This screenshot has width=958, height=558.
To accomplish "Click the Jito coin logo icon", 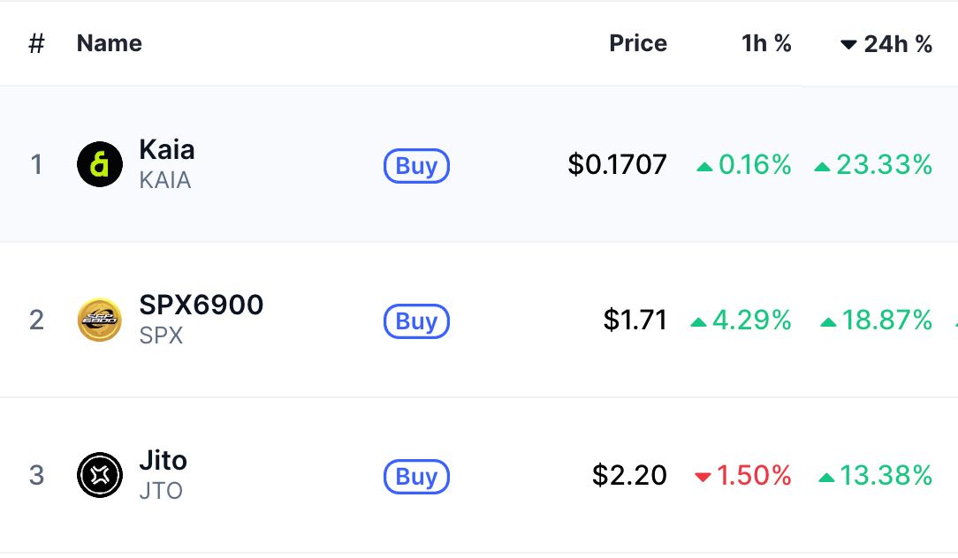I will pyautogui.click(x=100, y=475).
